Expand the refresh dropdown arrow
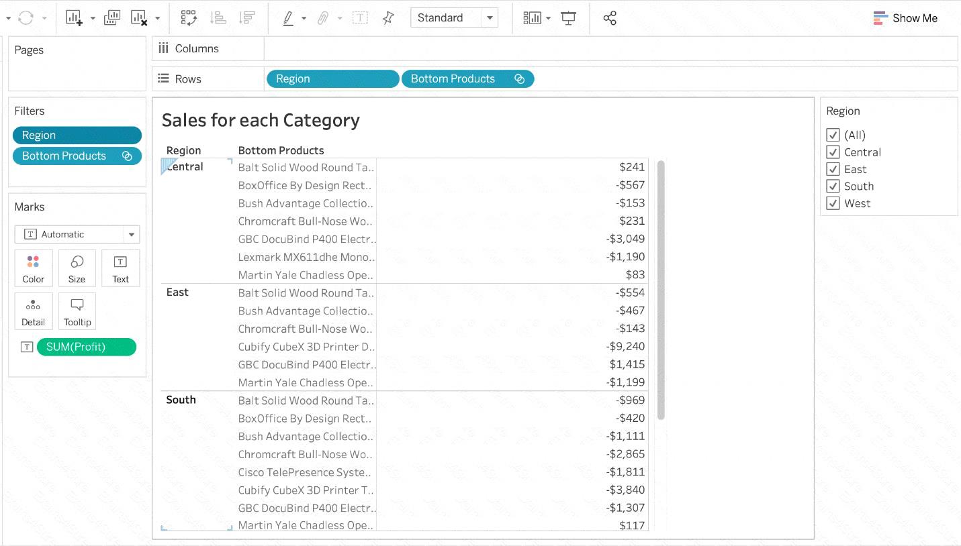The height and width of the screenshot is (546, 961). [44, 19]
